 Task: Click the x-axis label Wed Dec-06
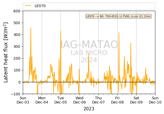tap(80, 100)
